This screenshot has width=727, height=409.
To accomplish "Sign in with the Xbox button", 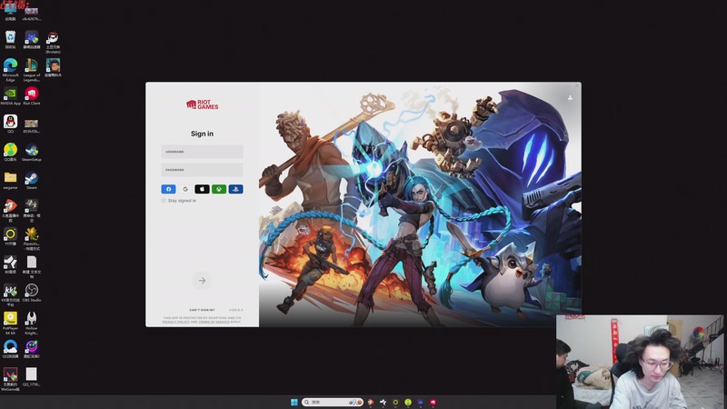I will point(219,189).
